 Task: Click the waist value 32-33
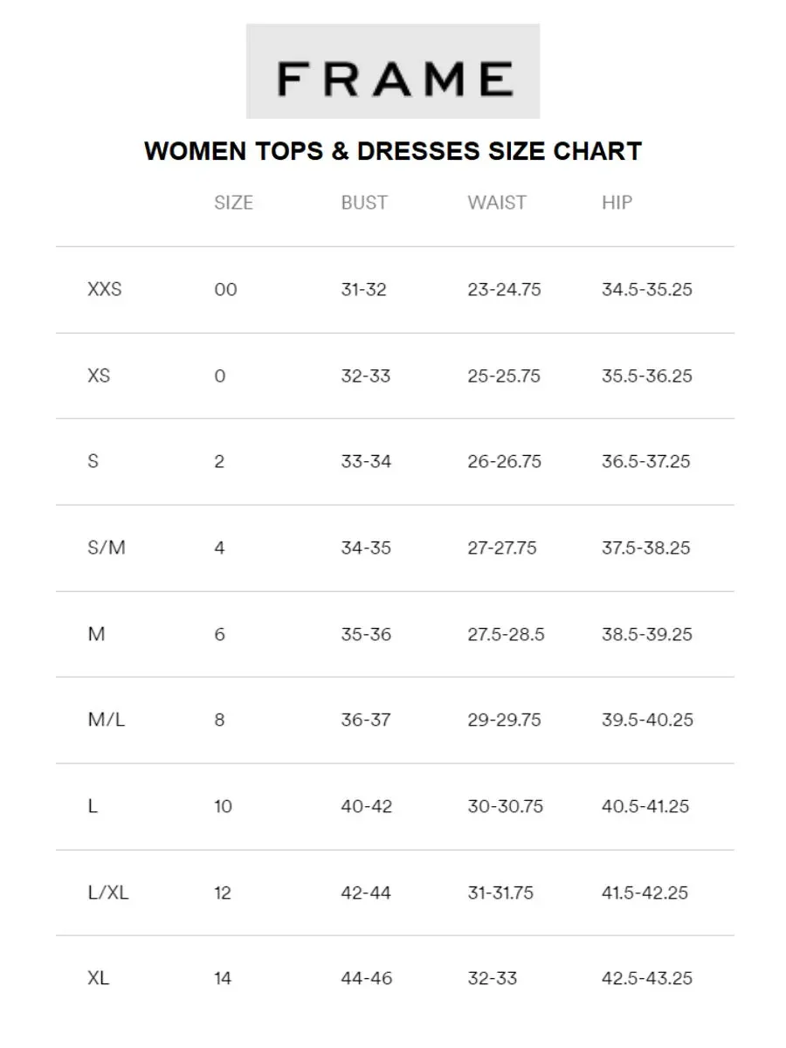point(493,978)
